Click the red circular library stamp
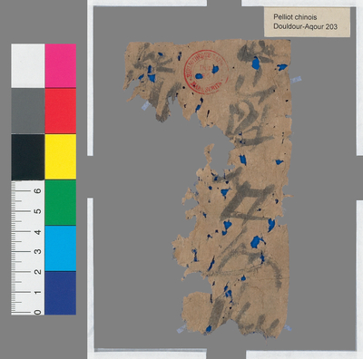 coord(206,72)
